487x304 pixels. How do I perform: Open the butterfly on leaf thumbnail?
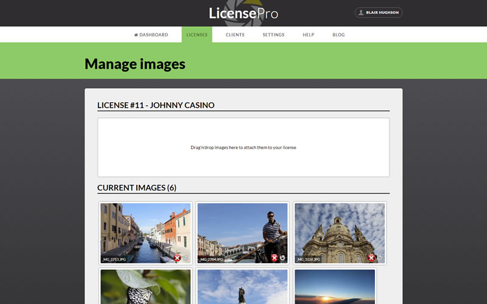click(145, 286)
